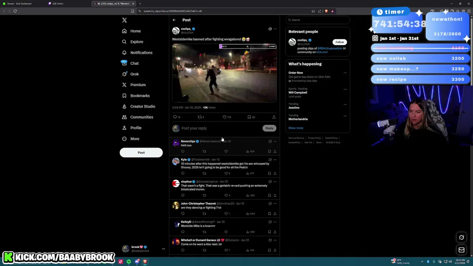Click the X Search box

pos(318,20)
